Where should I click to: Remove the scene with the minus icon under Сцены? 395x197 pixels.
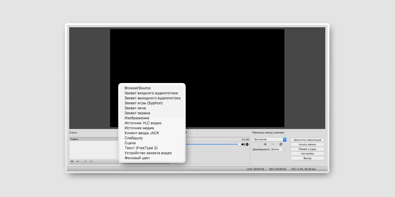(x=78, y=161)
